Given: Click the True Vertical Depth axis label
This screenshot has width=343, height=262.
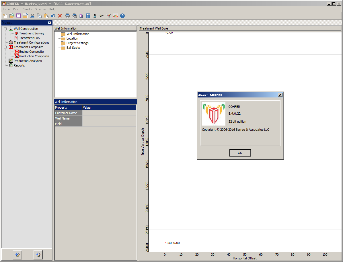Looking at the screenshot, I should pyautogui.click(x=143, y=142).
